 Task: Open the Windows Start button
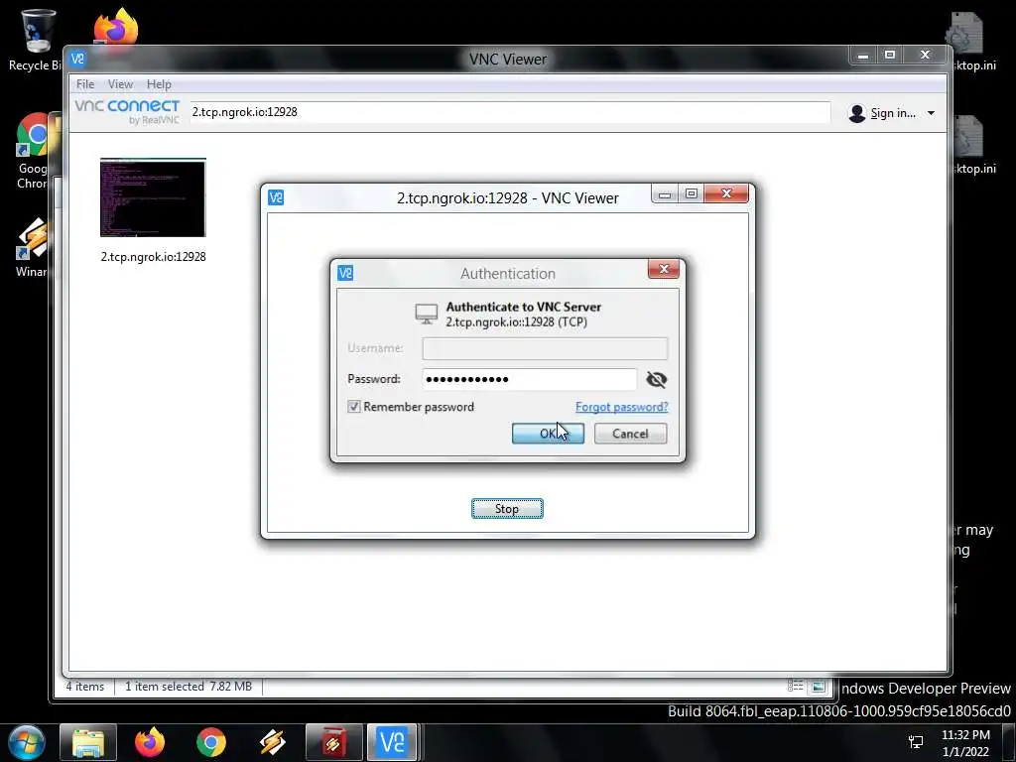27,742
